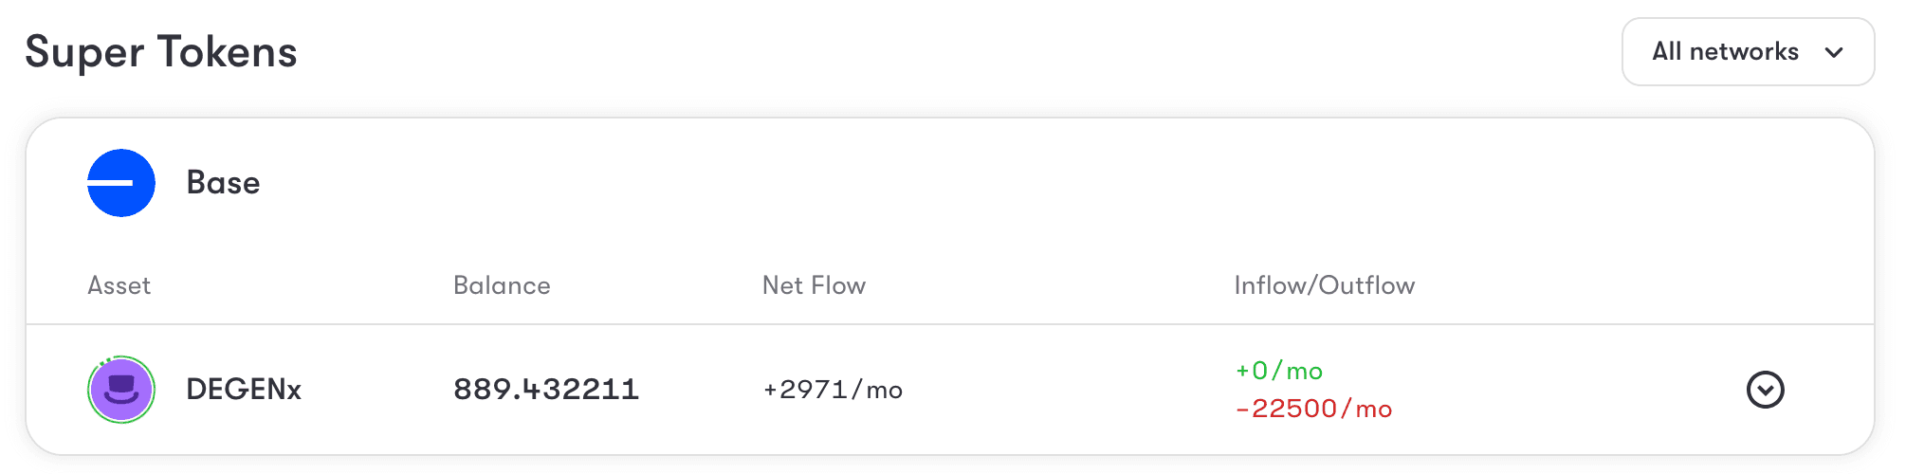Expand the DEGENx row with the circled chevron
This screenshot has height=474, width=1906.
pyautogui.click(x=1766, y=390)
